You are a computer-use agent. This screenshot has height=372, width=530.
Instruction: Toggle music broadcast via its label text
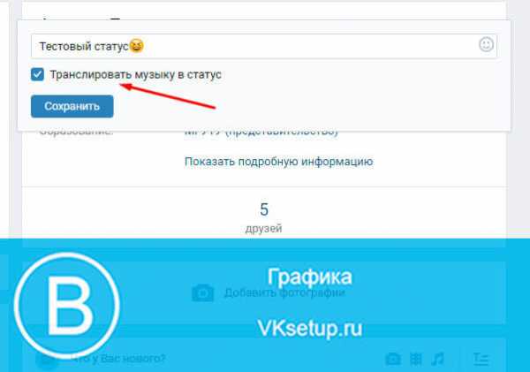coord(135,75)
